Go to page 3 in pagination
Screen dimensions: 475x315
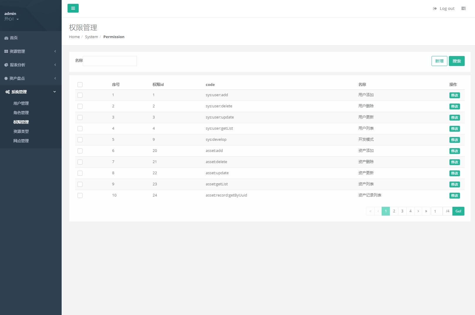click(x=402, y=211)
